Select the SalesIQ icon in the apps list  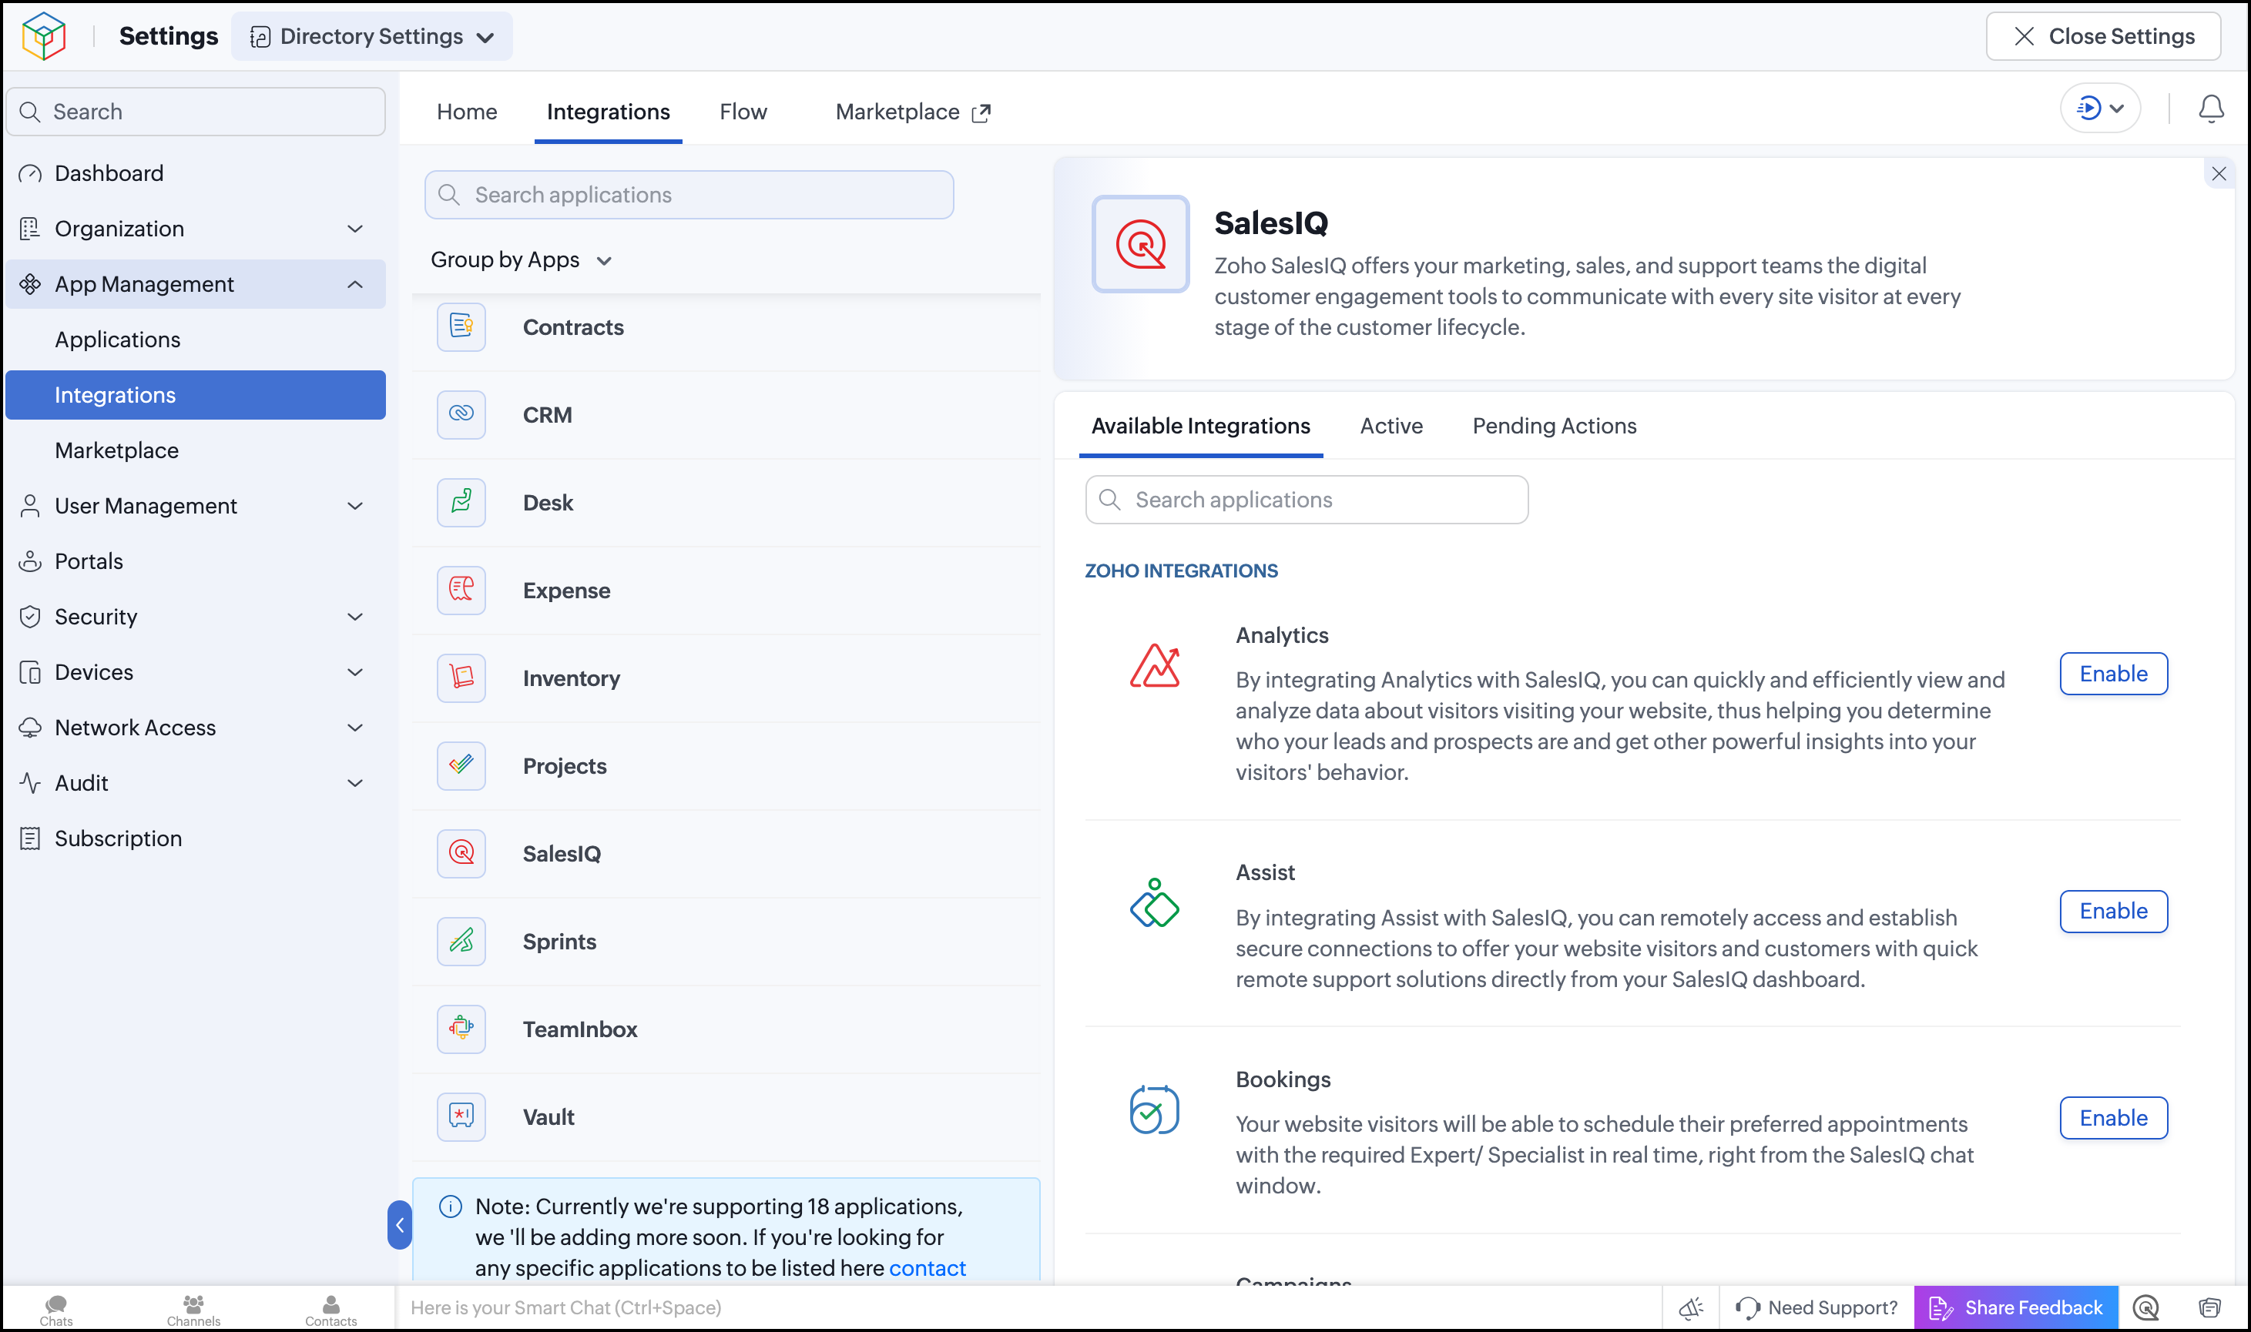click(x=461, y=854)
